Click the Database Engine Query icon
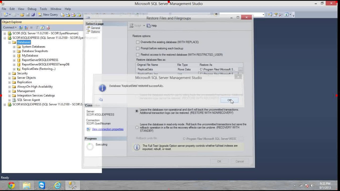This screenshot has height=191, width=340. click(x=62, y=15)
